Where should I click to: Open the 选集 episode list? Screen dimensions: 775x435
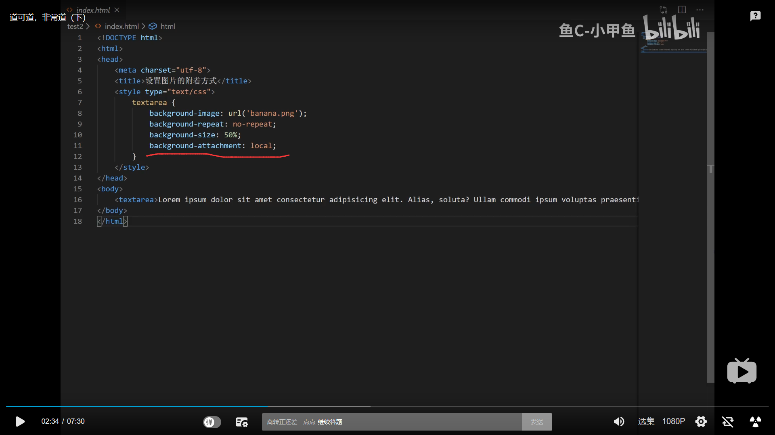(x=646, y=421)
